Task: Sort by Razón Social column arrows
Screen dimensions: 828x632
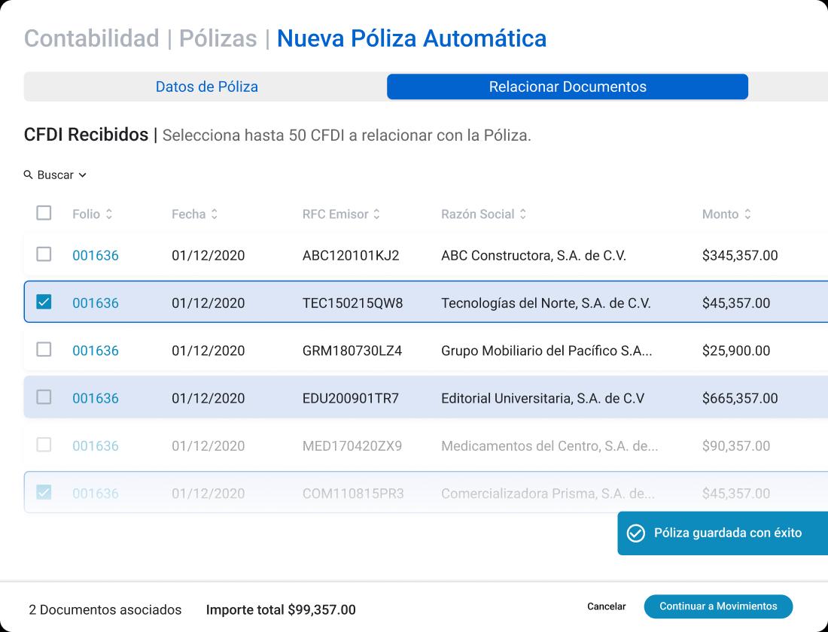Action: point(523,214)
